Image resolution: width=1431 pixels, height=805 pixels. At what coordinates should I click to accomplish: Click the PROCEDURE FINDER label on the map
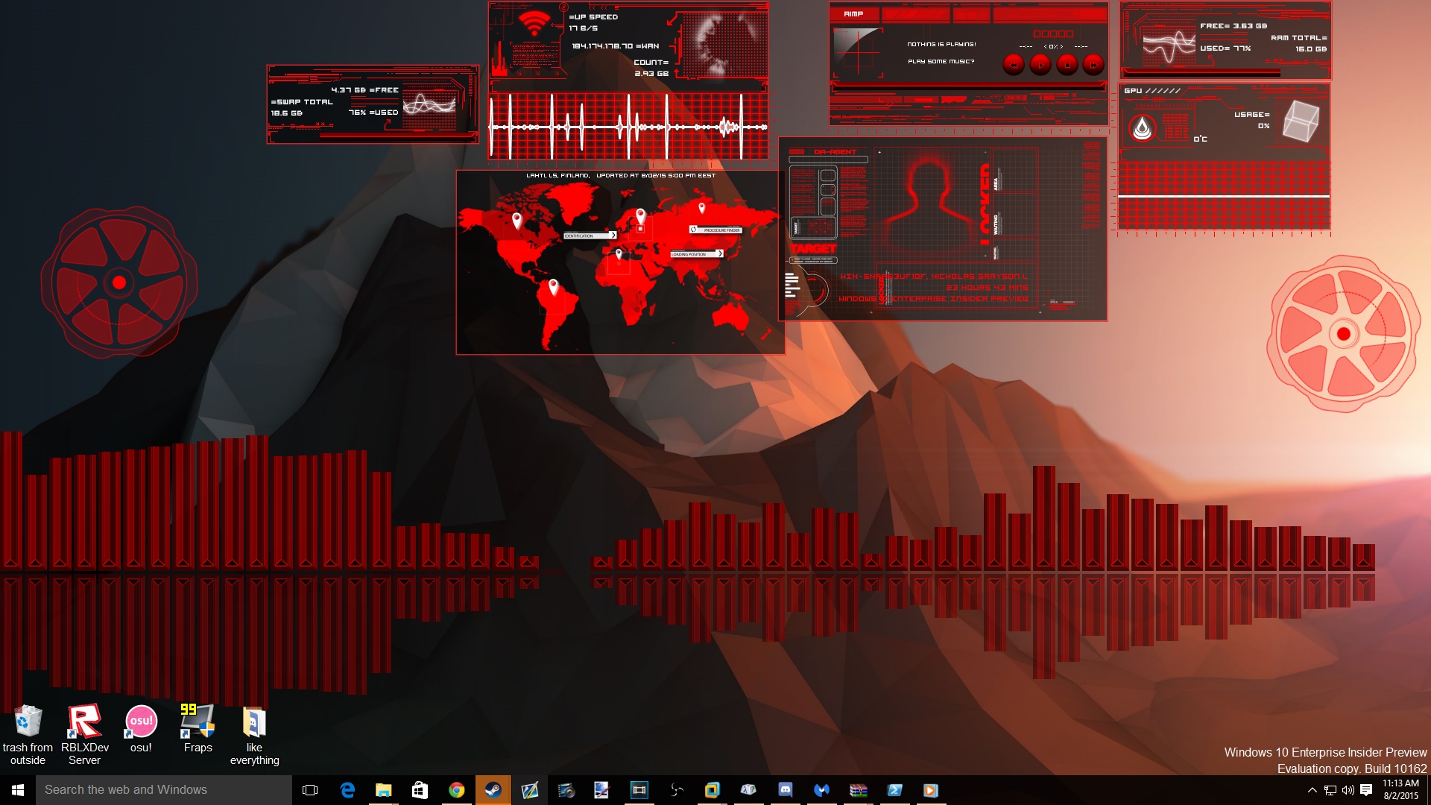click(x=715, y=230)
